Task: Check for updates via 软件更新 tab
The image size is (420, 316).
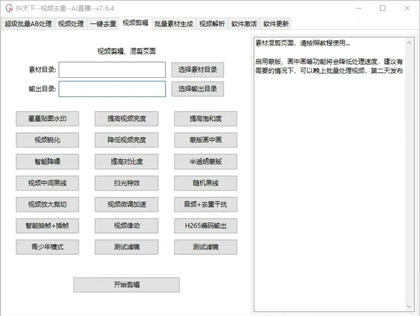Action: [276, 24]
